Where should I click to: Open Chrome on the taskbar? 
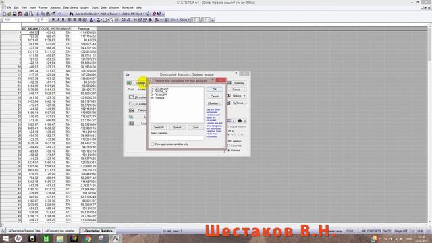click(x=88, y=238)
